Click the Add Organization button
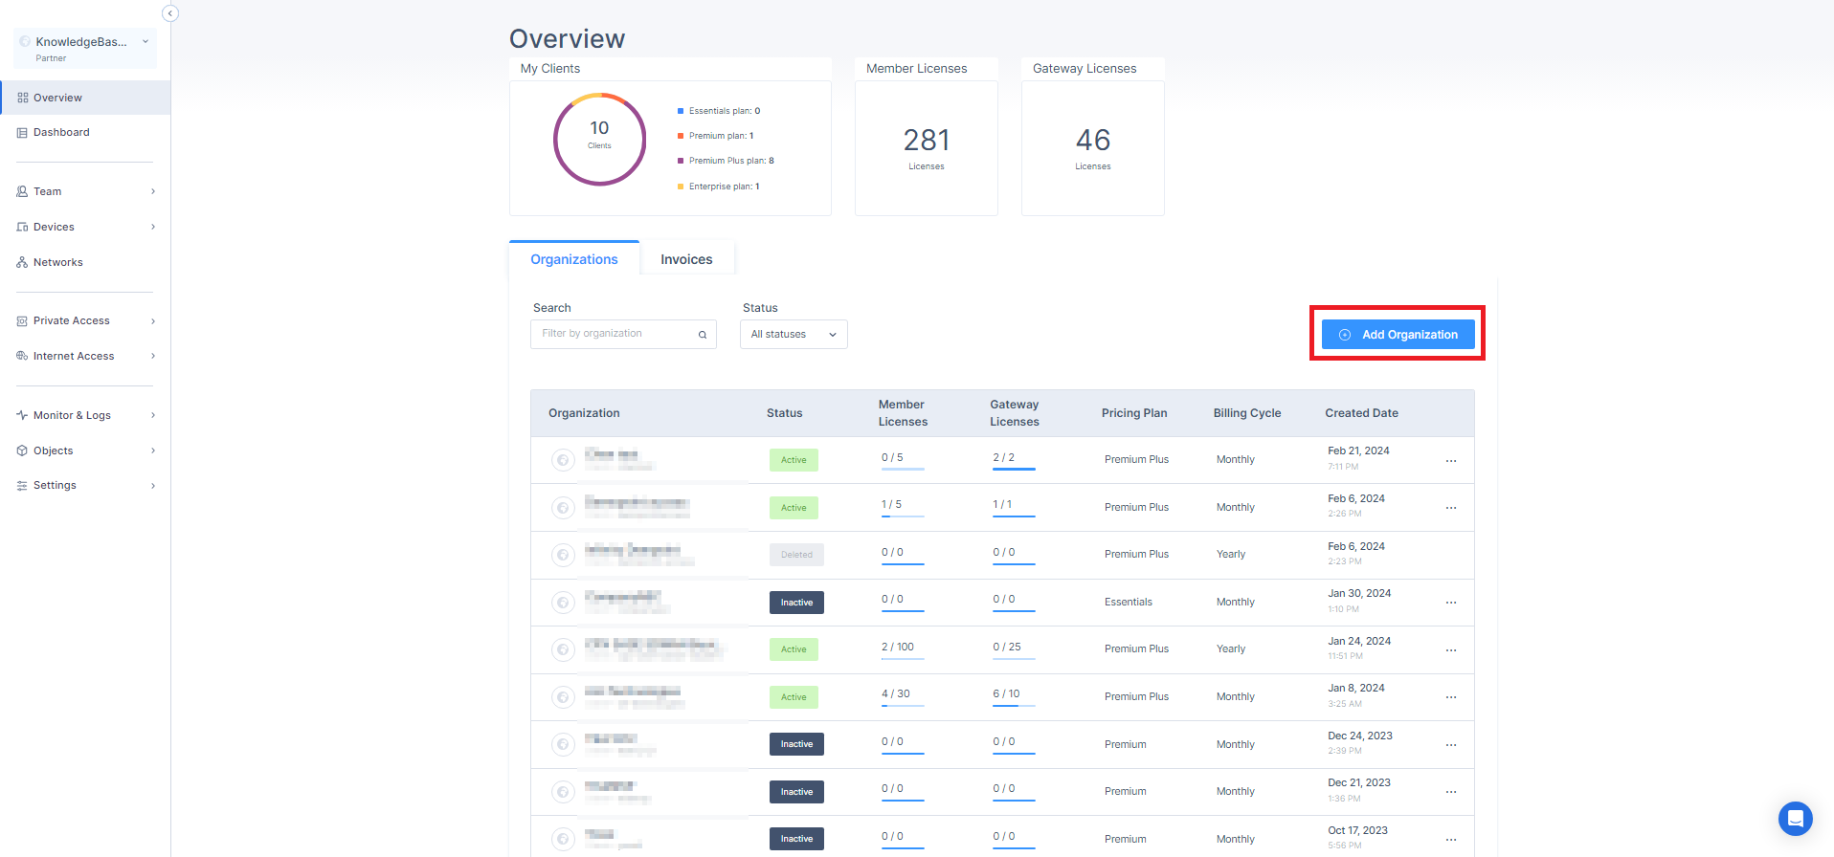 point(1398,335)
